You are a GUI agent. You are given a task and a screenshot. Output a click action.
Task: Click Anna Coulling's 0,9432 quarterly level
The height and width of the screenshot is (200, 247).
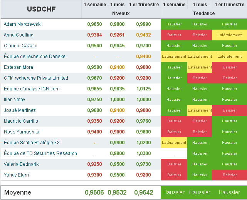(143, 35)
